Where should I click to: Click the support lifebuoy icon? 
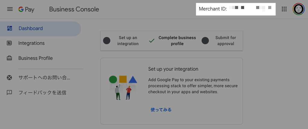tap(9, 78)
